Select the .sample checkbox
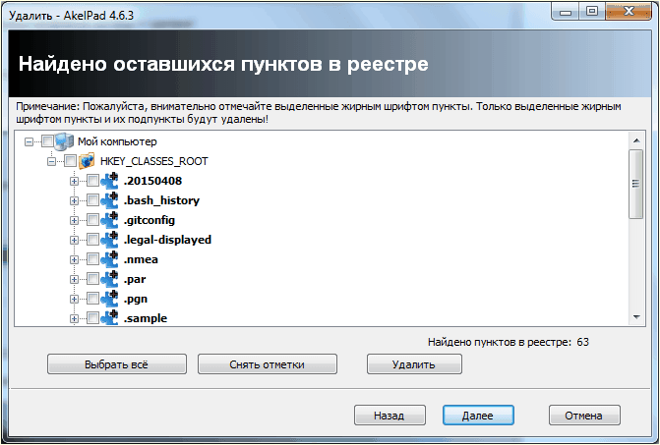 pos(92,318)
